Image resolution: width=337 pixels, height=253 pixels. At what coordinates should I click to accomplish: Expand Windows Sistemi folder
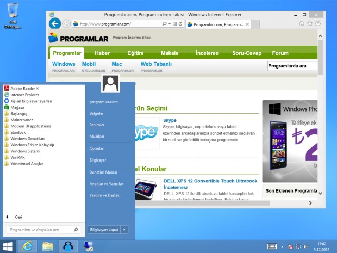[22, 151]
